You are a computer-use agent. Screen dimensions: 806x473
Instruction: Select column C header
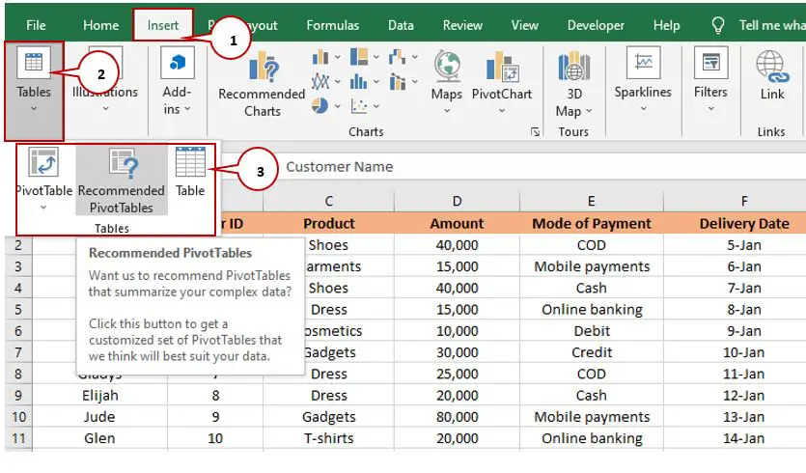tap(329, 201)
